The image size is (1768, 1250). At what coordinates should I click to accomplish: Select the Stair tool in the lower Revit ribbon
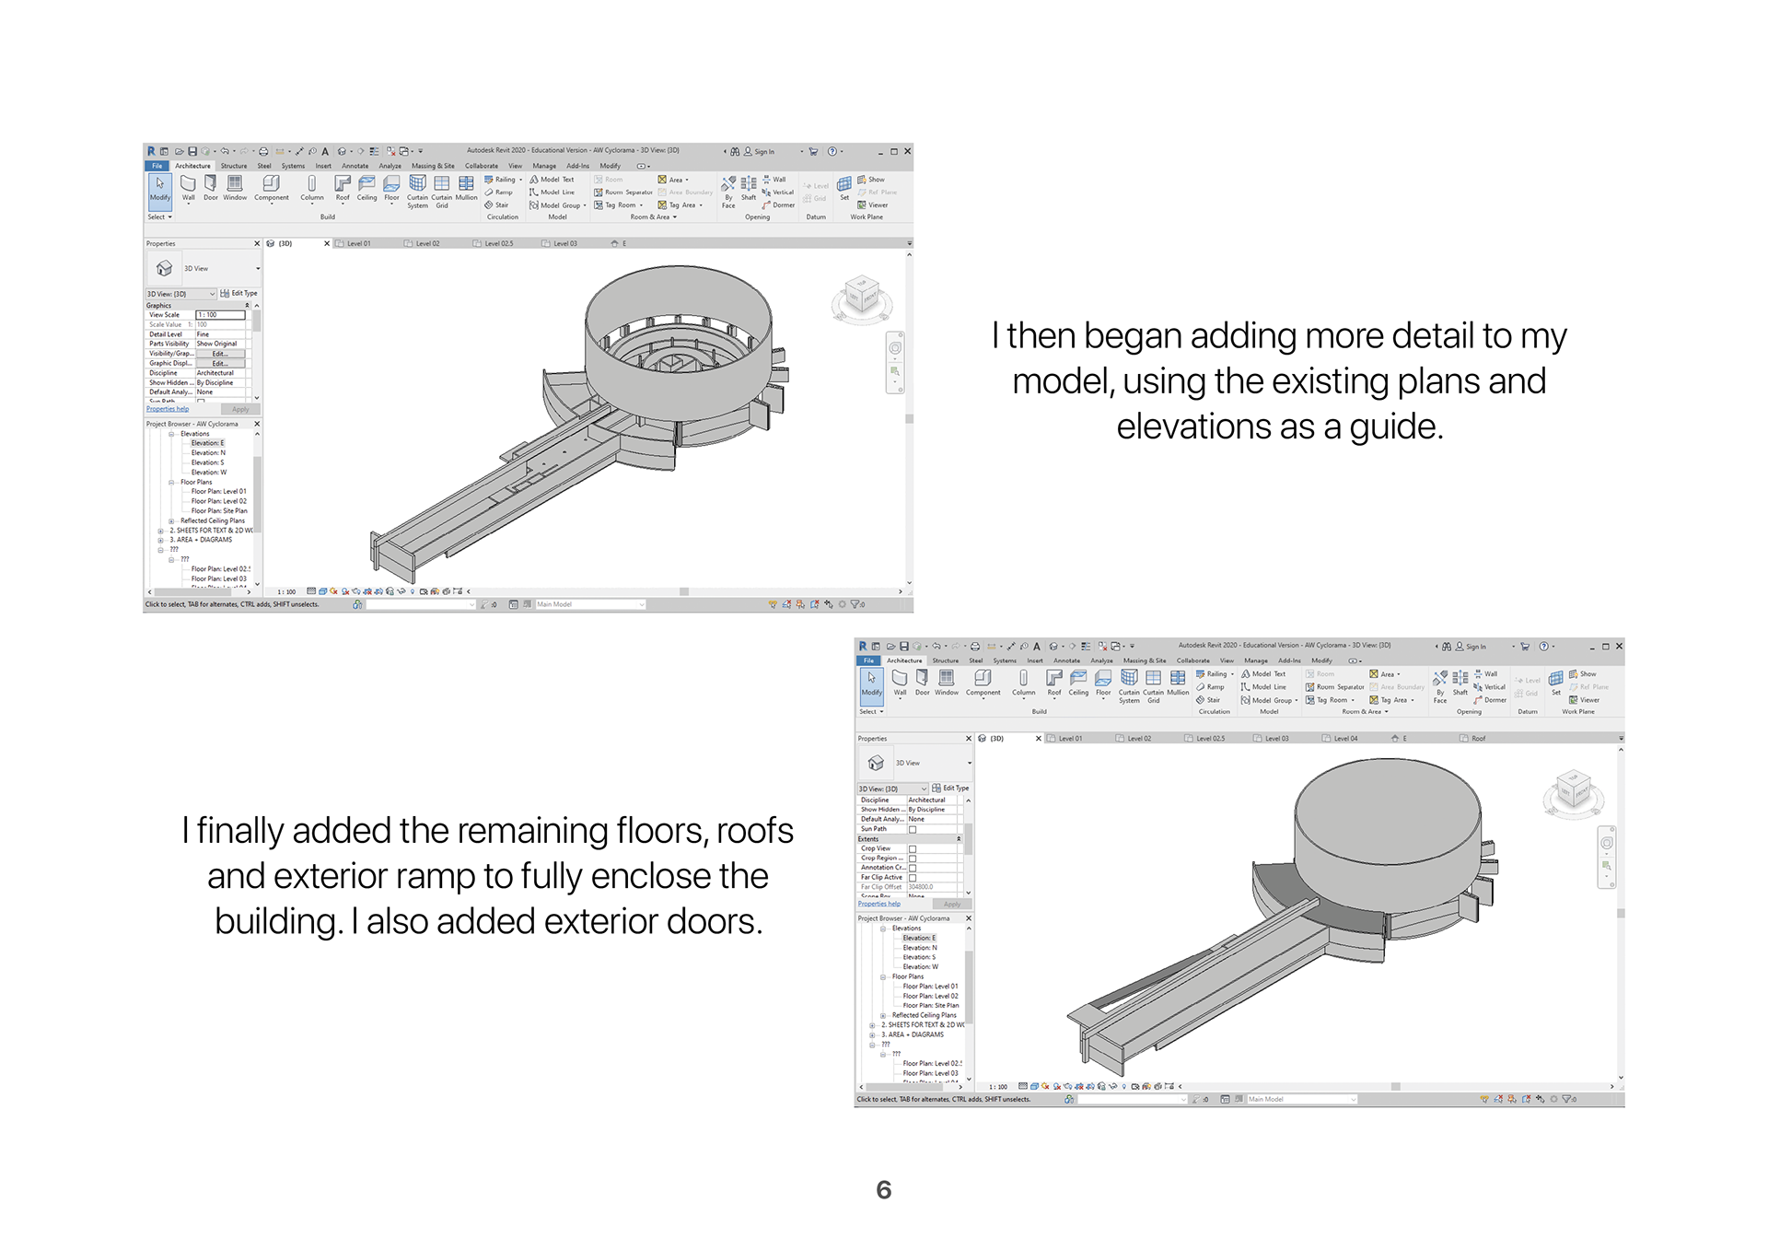click(x=1208, y=700)
